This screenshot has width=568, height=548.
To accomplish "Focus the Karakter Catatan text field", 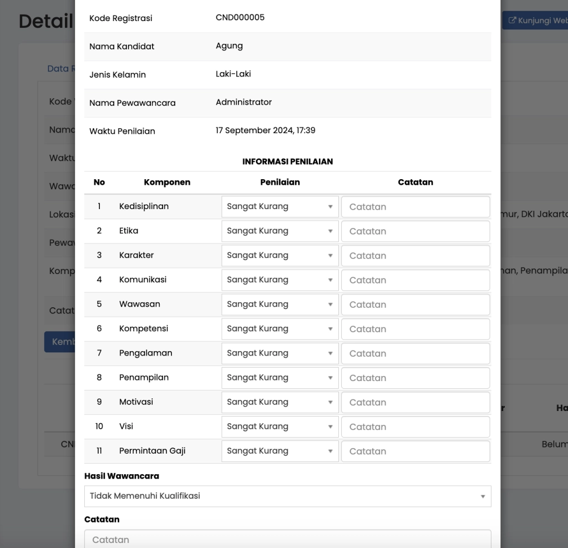I will tap(415, 255).
